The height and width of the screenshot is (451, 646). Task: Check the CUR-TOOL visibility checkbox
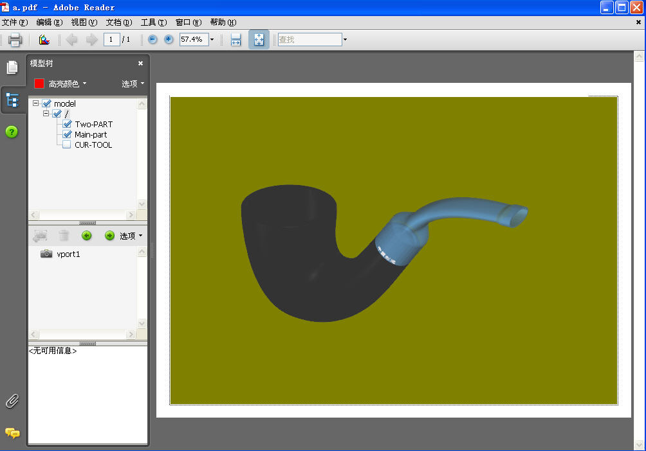tap(67, 145)
